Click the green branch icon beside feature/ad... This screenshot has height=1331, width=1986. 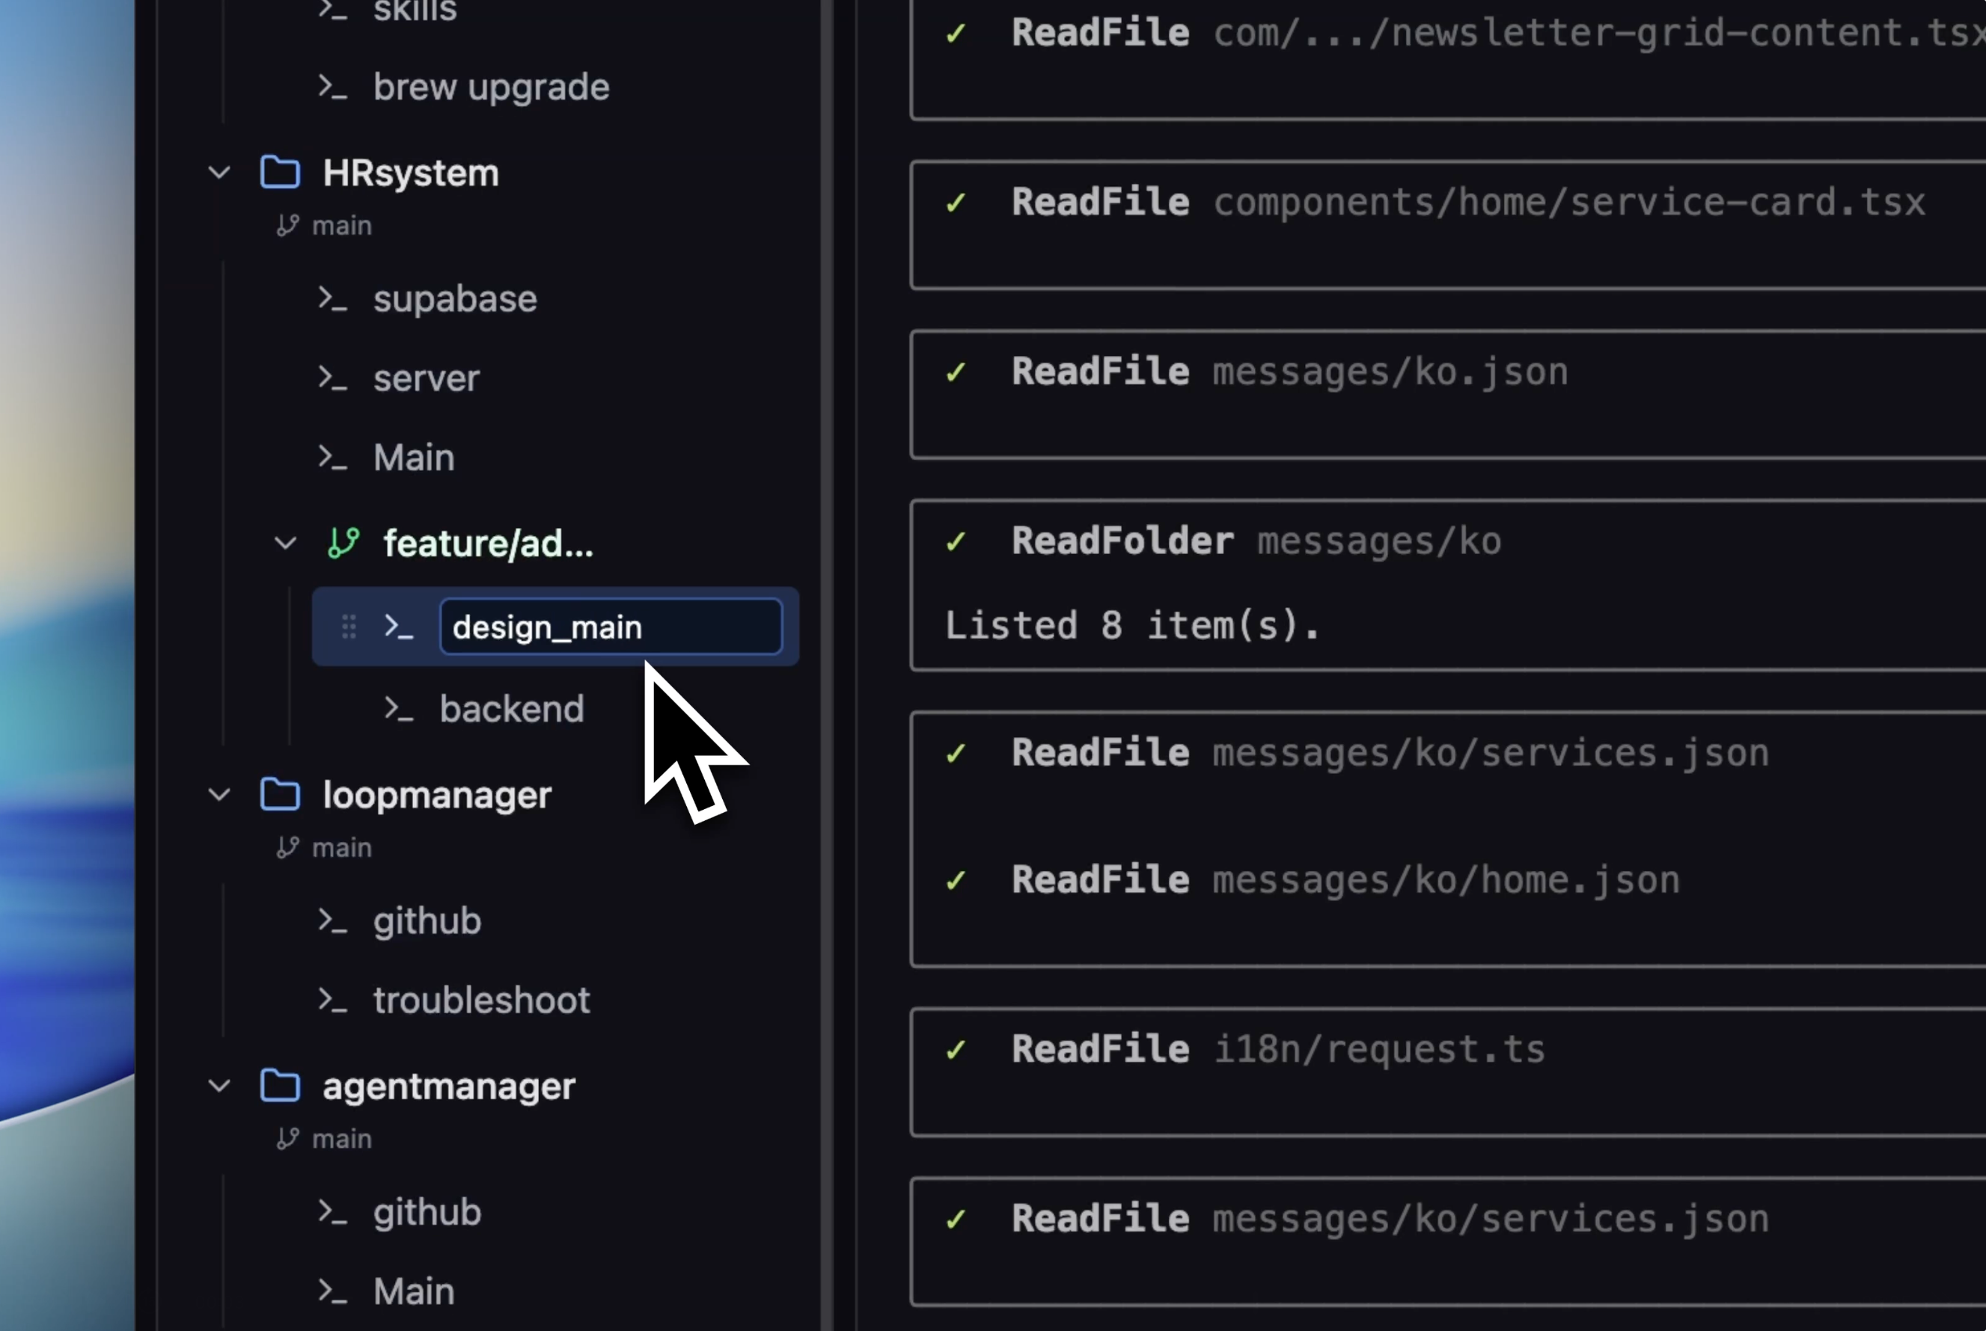point(343,542)
